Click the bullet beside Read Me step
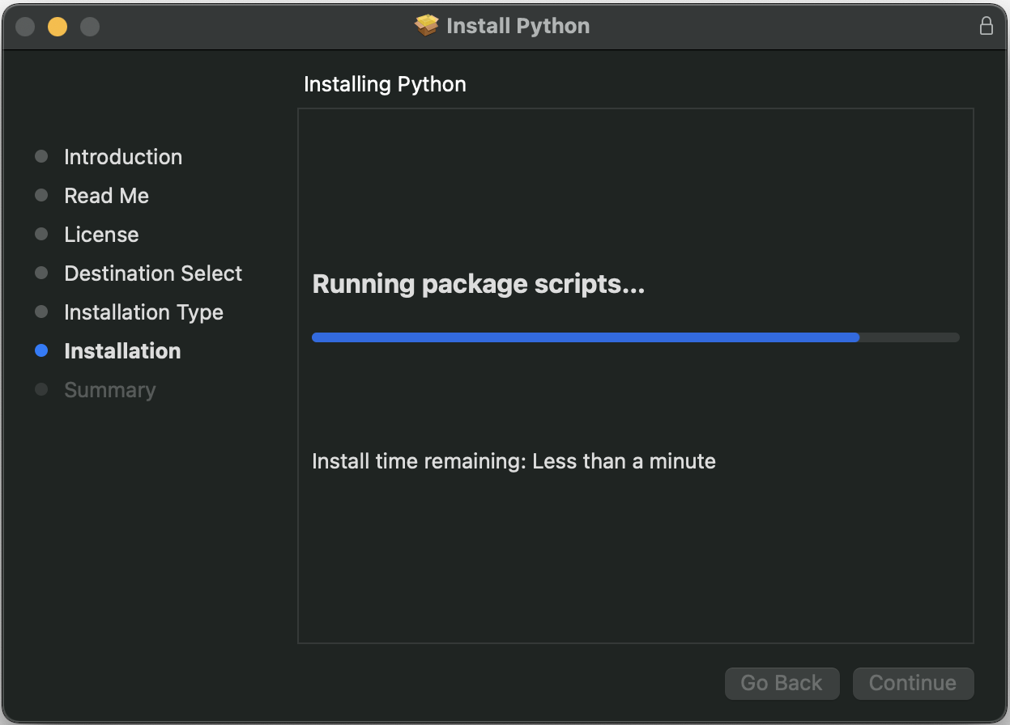The image size is (1010, 725). point(41,195)
